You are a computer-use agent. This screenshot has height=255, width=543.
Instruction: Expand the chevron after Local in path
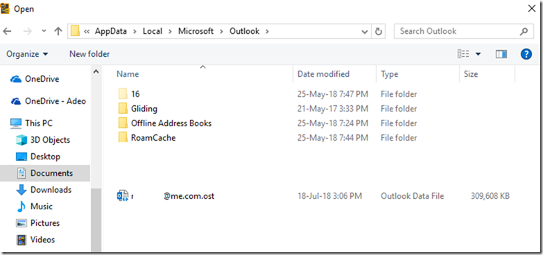pos(170,31)
